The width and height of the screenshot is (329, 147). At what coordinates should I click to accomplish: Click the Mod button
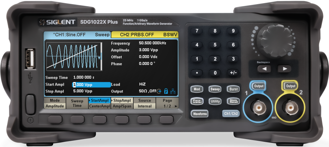click(197, 89)
